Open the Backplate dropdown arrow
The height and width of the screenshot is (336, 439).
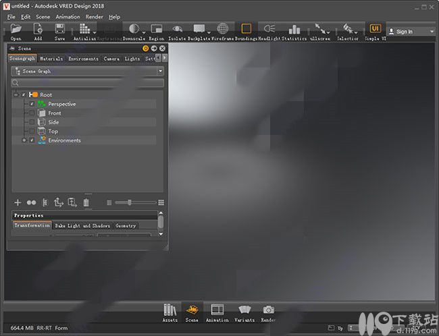[209, 32]
